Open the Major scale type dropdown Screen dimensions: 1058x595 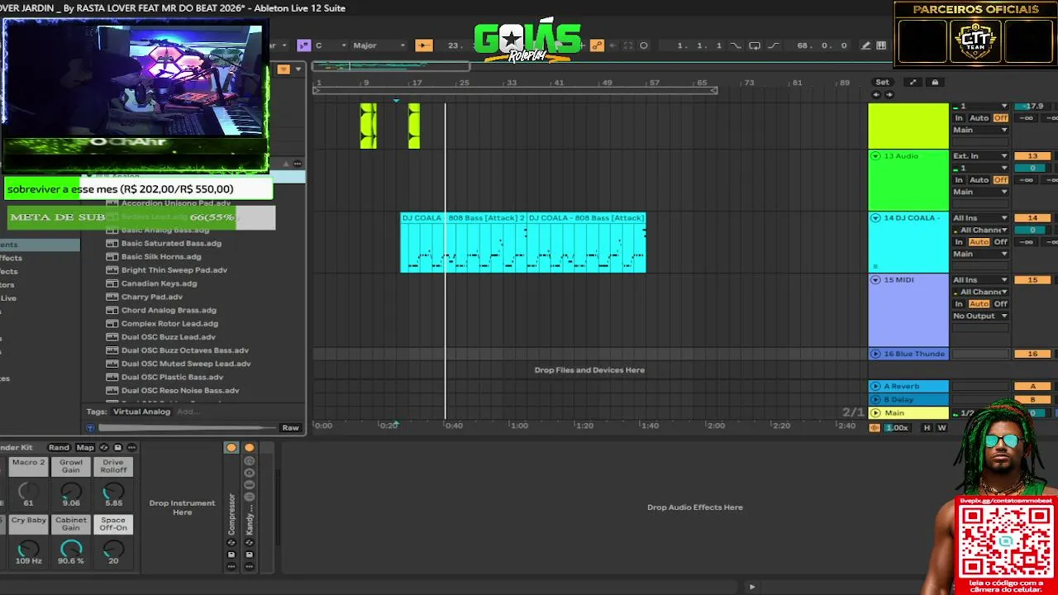(x=379, y=45)
